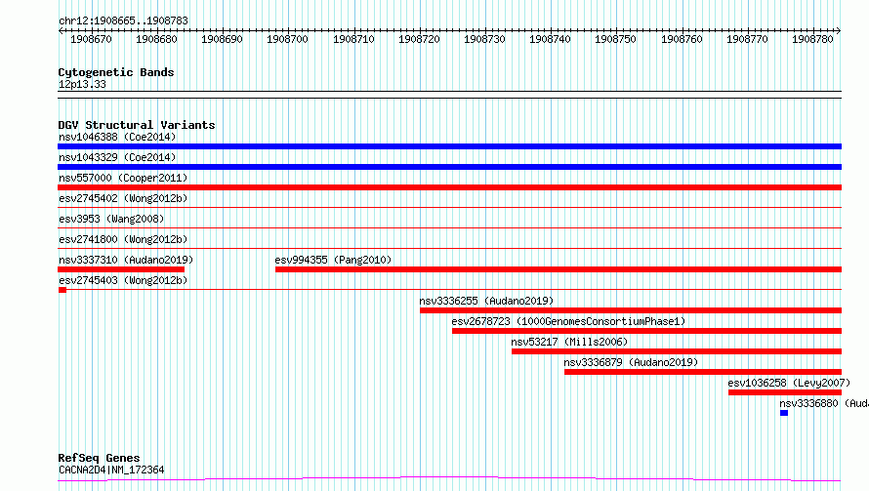Image resolution: width=869 pixels, height=491 pixels.
Task: Click the magenta CACNA2D4 gene line
Action: click(449, 478)
